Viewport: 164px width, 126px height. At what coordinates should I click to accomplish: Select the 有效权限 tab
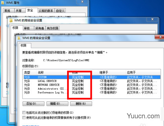click(53, 28)
